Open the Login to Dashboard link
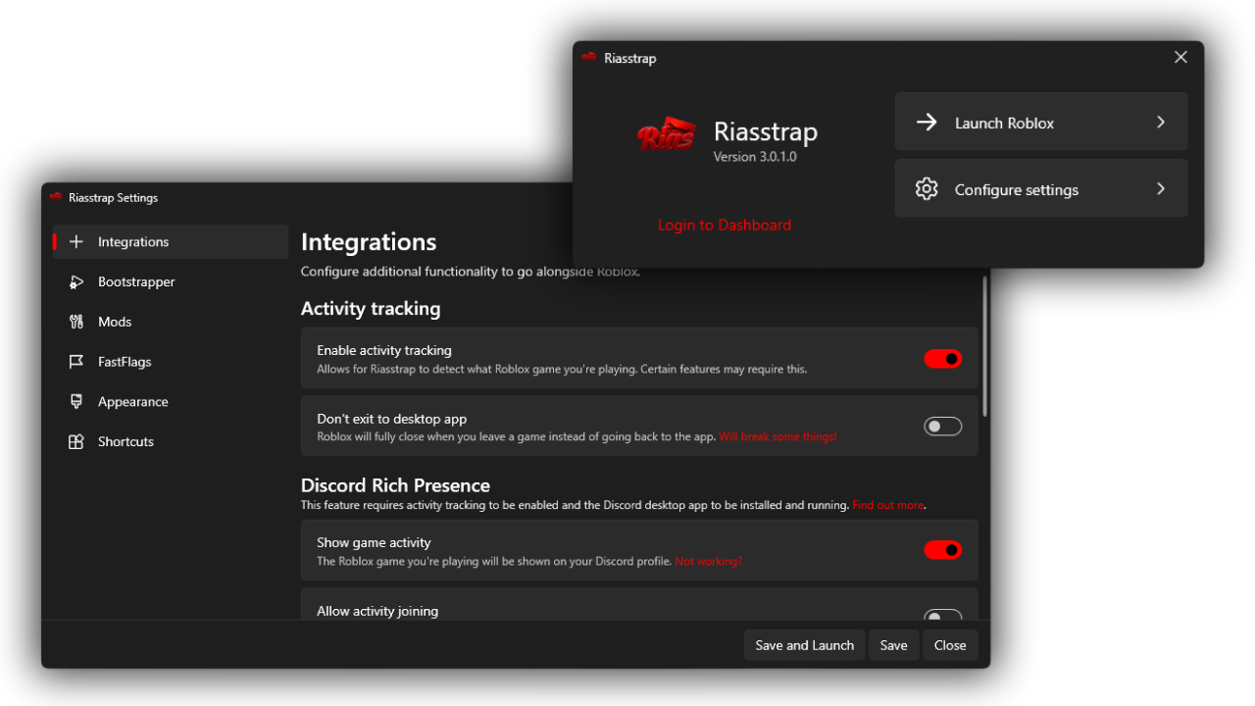Screen dimensions: 1255x706 (724, 226)
